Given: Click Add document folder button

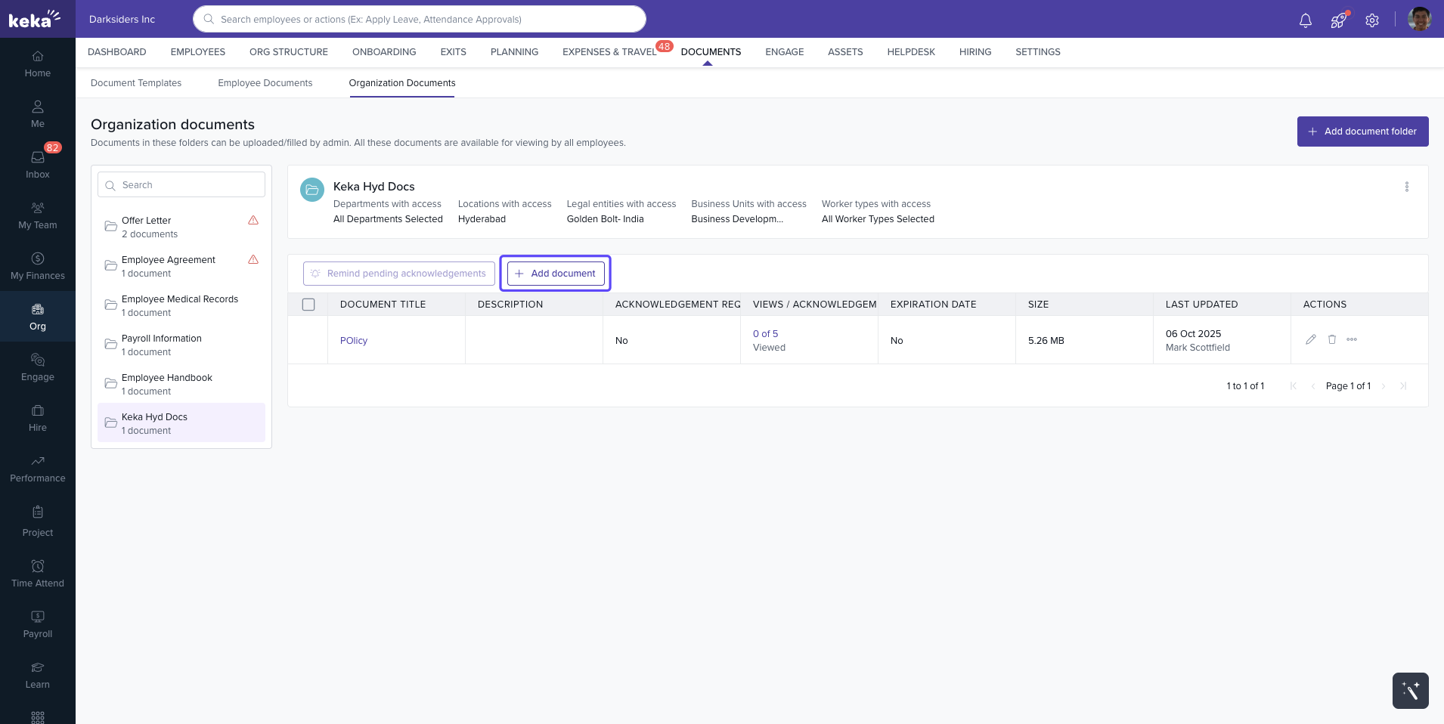Looking at the screenshot, I should coord(1362,131).
